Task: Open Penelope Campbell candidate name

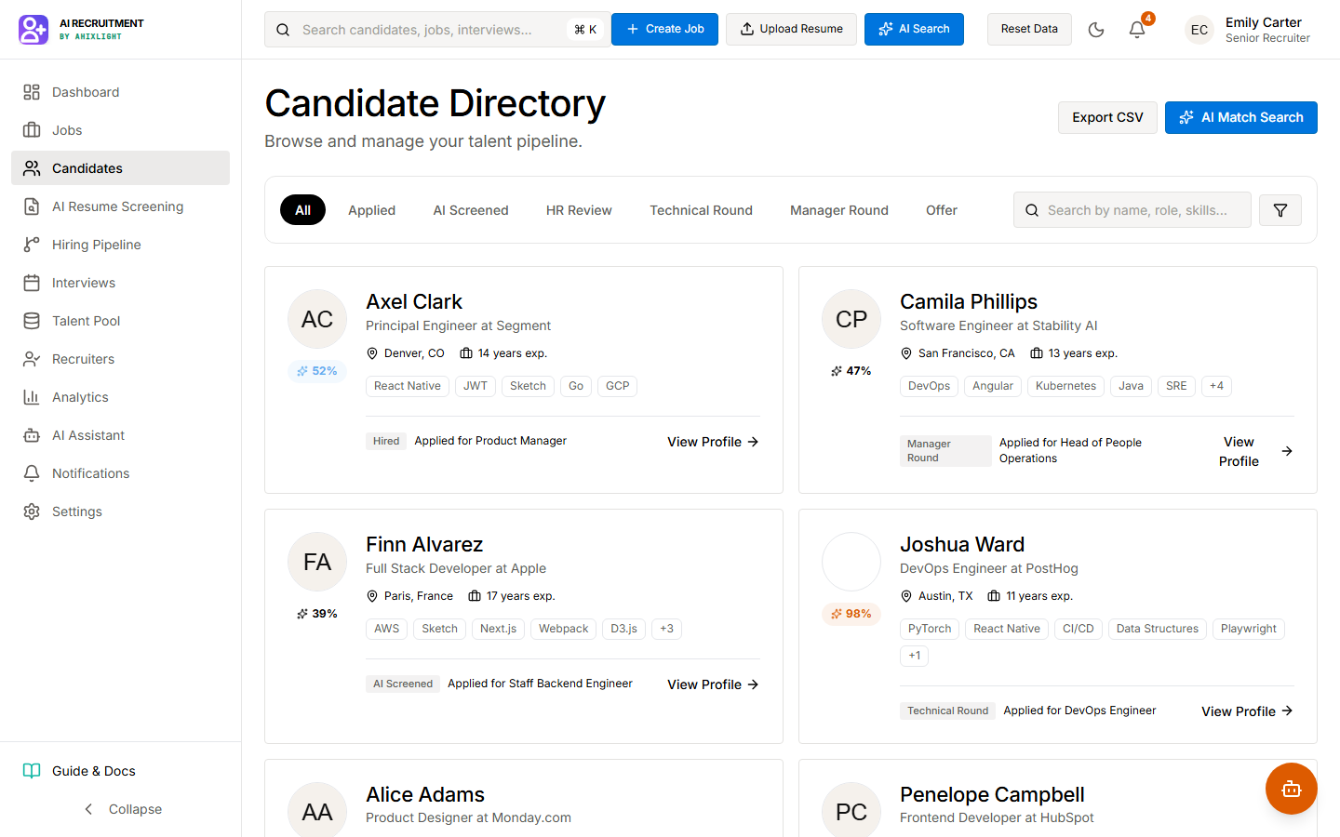Action: pos(992,794)
